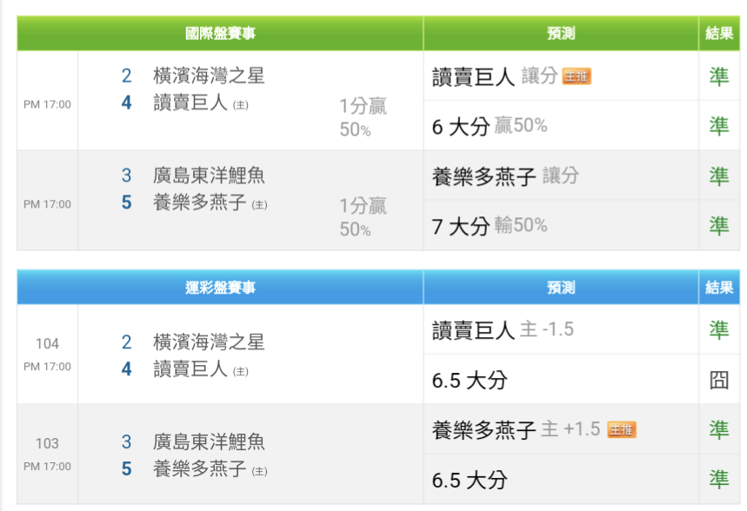Click the 養樂多燕子 主 +1.5 prediction
Image resolution: width=747 pixels, height=511 pixels.
516,429
